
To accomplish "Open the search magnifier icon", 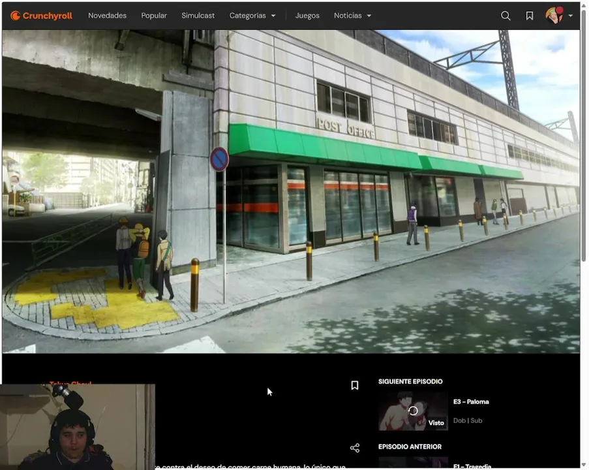I will (506, 16).
